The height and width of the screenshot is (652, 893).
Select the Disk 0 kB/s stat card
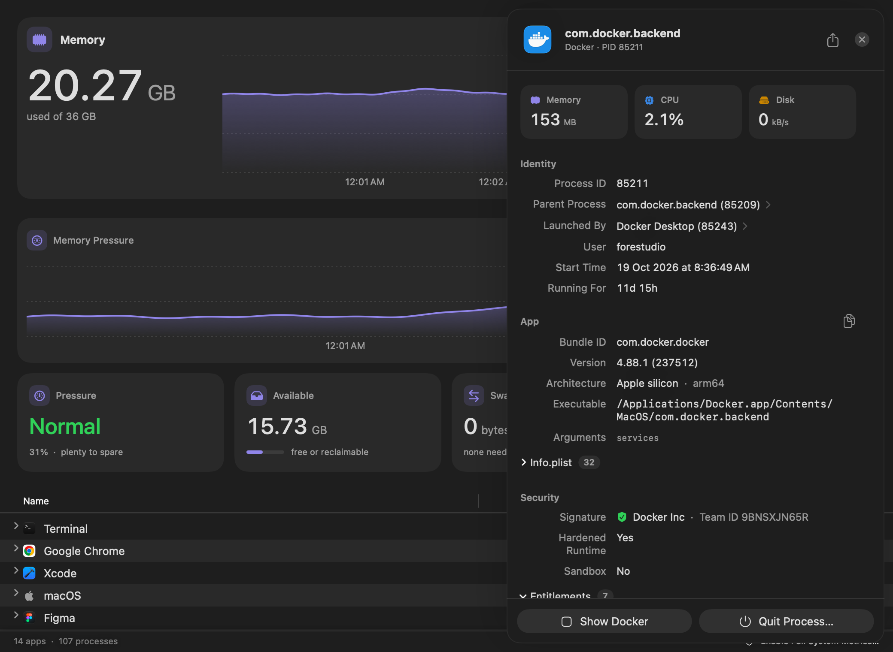pos(802,112)
